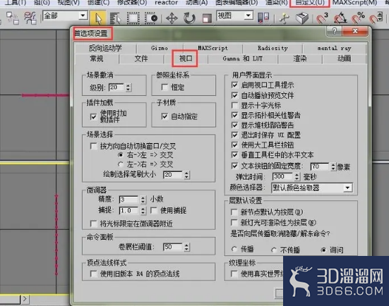Select the 右->左 => 交叉 radio button
This screenshot has height=306, width=389.
click(x=121, y=155)
